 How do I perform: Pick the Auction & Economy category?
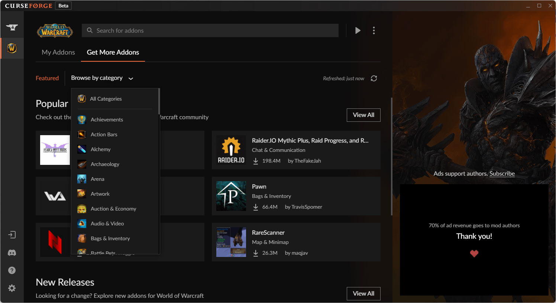click(113, 209)
